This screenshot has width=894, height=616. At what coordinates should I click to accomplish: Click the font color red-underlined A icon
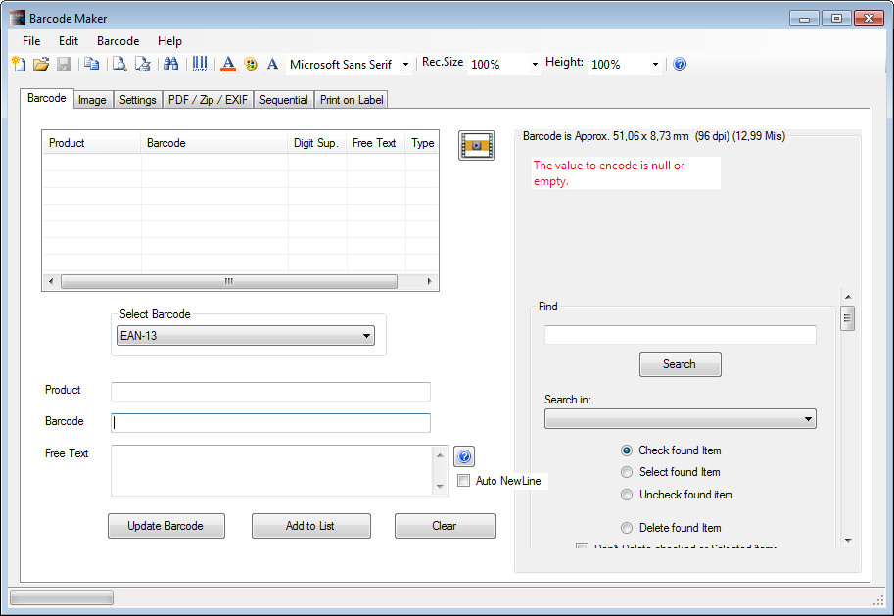(228, 64)
